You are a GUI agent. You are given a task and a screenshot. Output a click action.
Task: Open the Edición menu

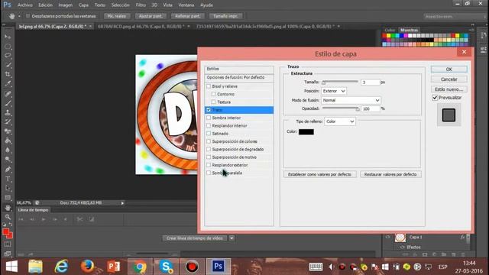(x=46, y=5)
